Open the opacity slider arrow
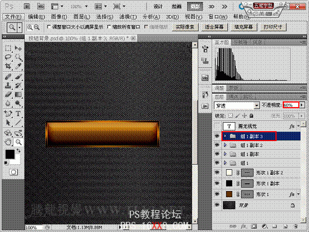 [x=302, y=105]
